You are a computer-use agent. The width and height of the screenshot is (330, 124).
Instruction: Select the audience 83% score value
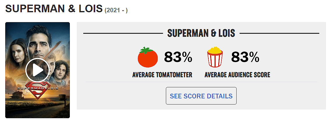coord(245,57)
